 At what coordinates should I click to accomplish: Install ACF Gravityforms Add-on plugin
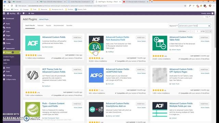[x=141, y=104]
